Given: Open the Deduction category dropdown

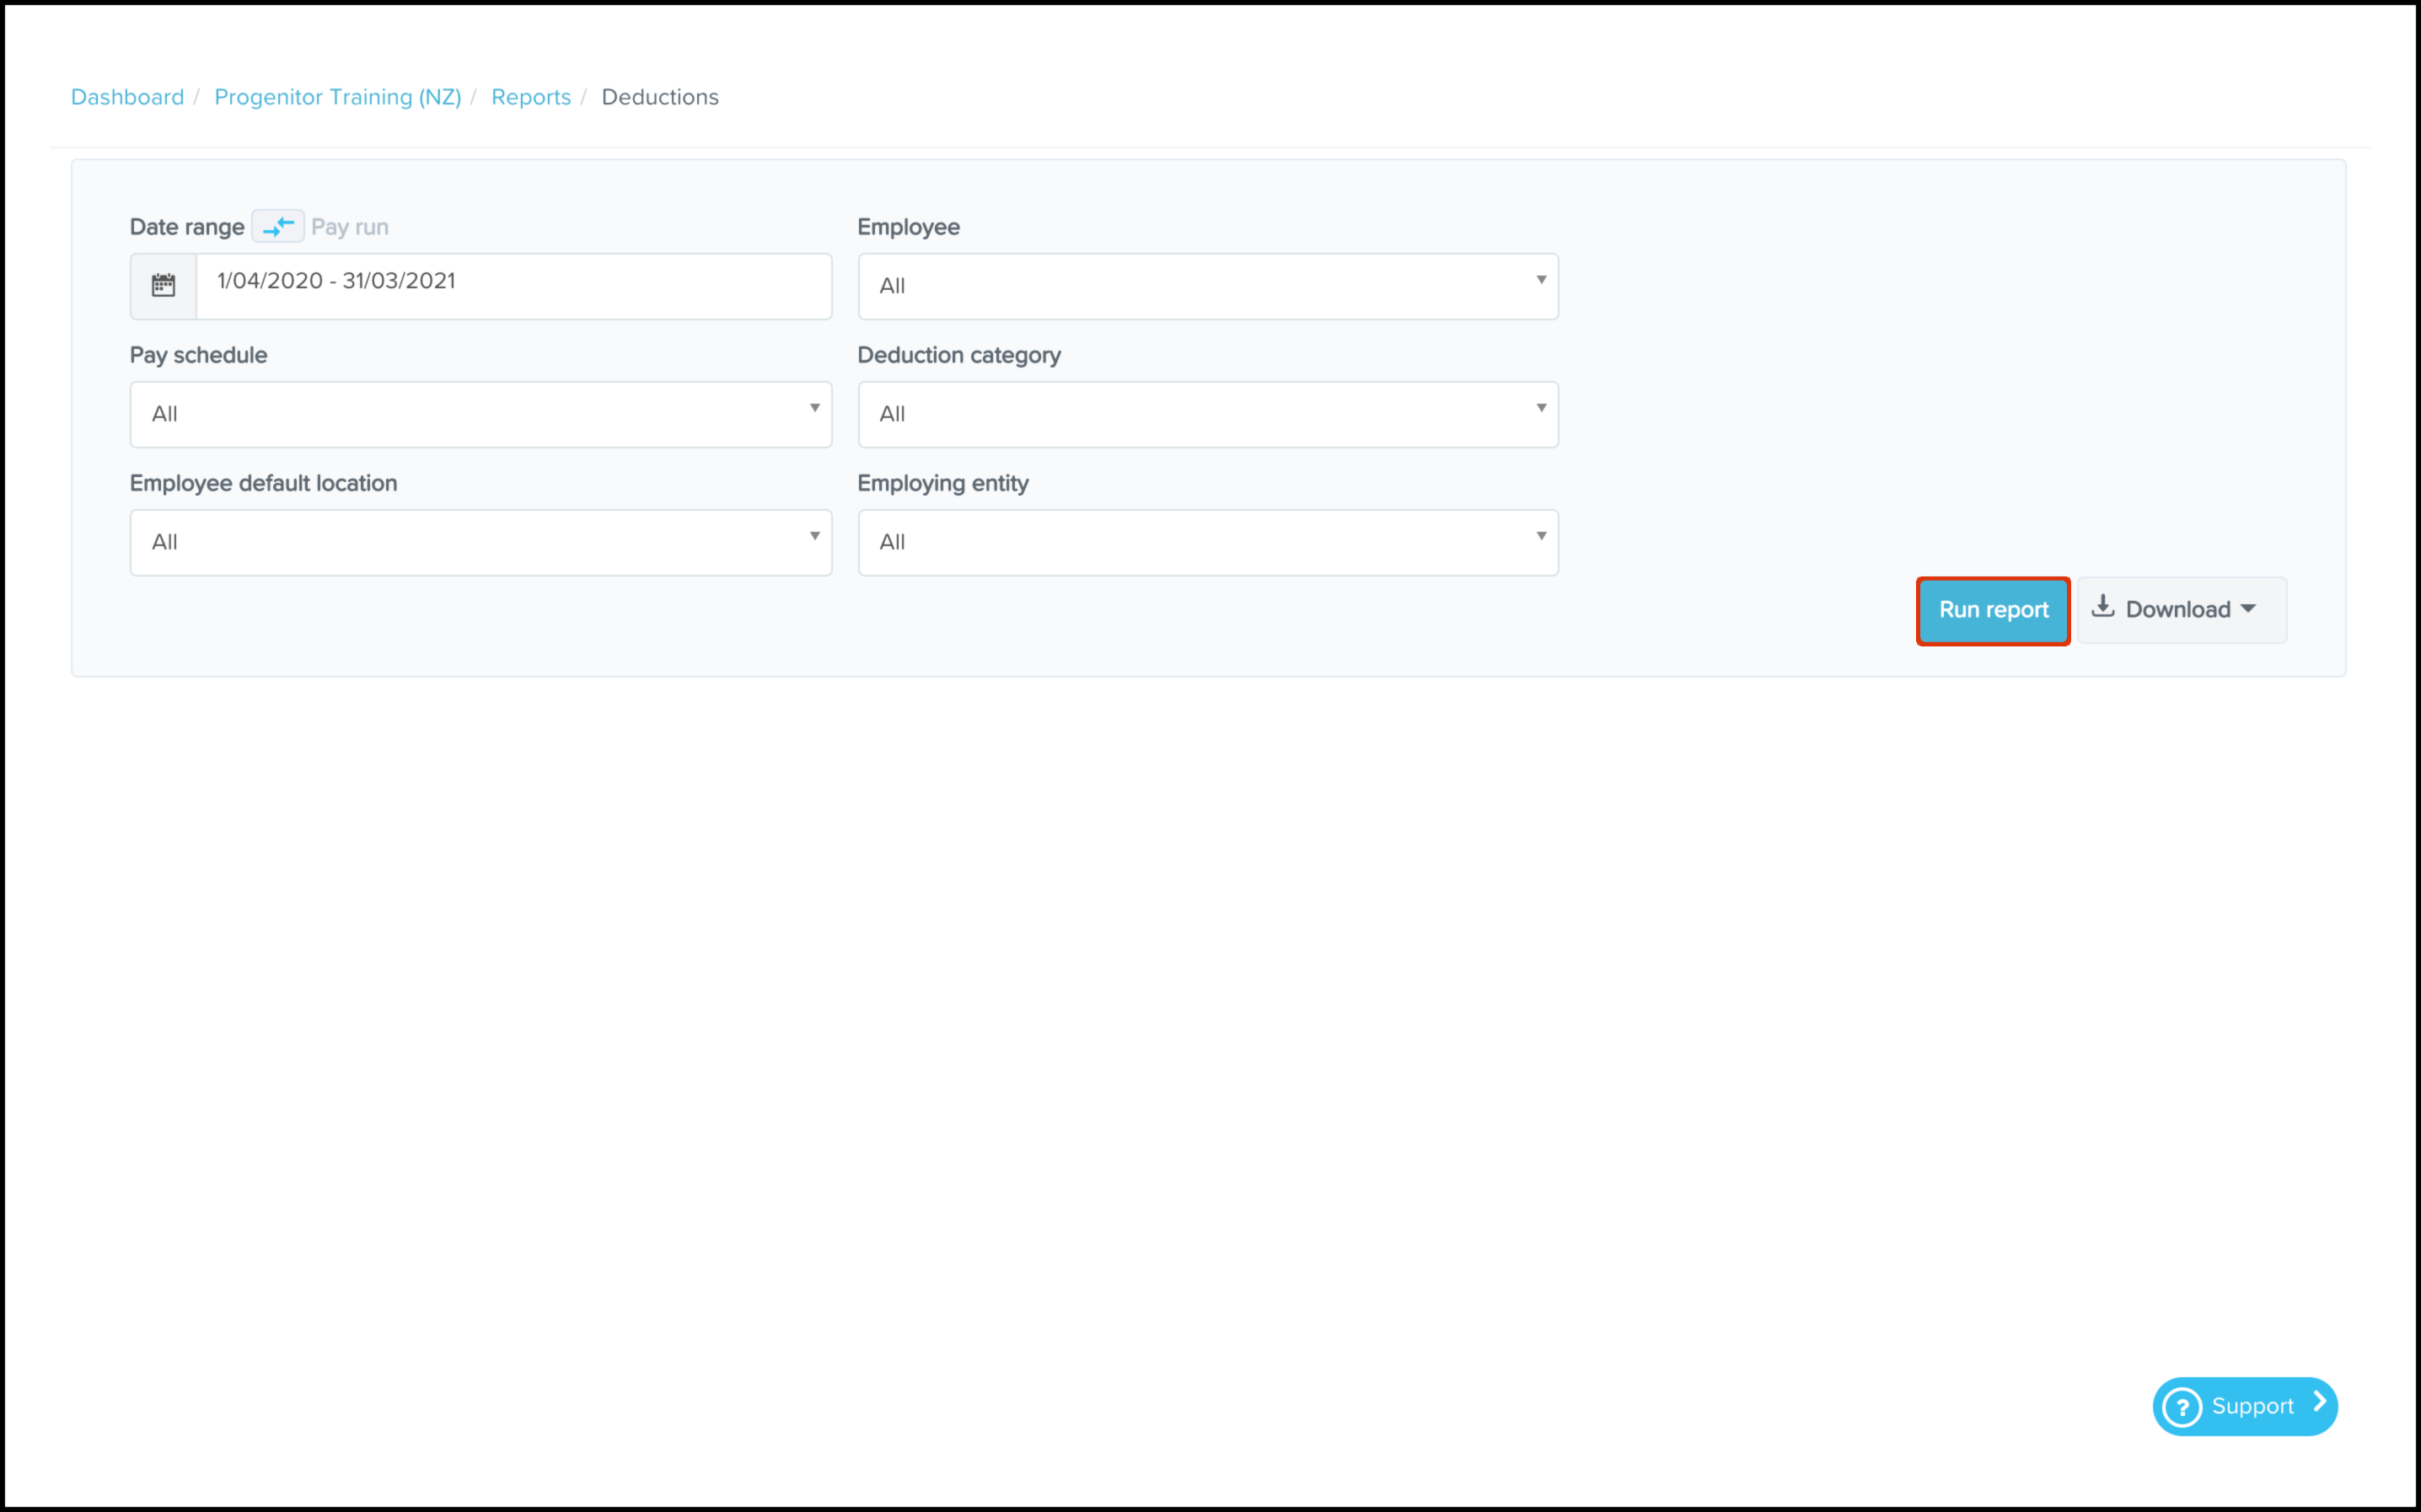Looking at the screenshot, I should pos(1207,414).
